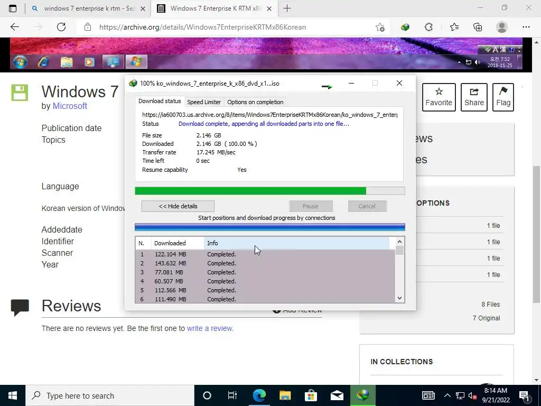Click the Type here to search box
This screenshot has width=541, height=406.
tap(110, 395)
